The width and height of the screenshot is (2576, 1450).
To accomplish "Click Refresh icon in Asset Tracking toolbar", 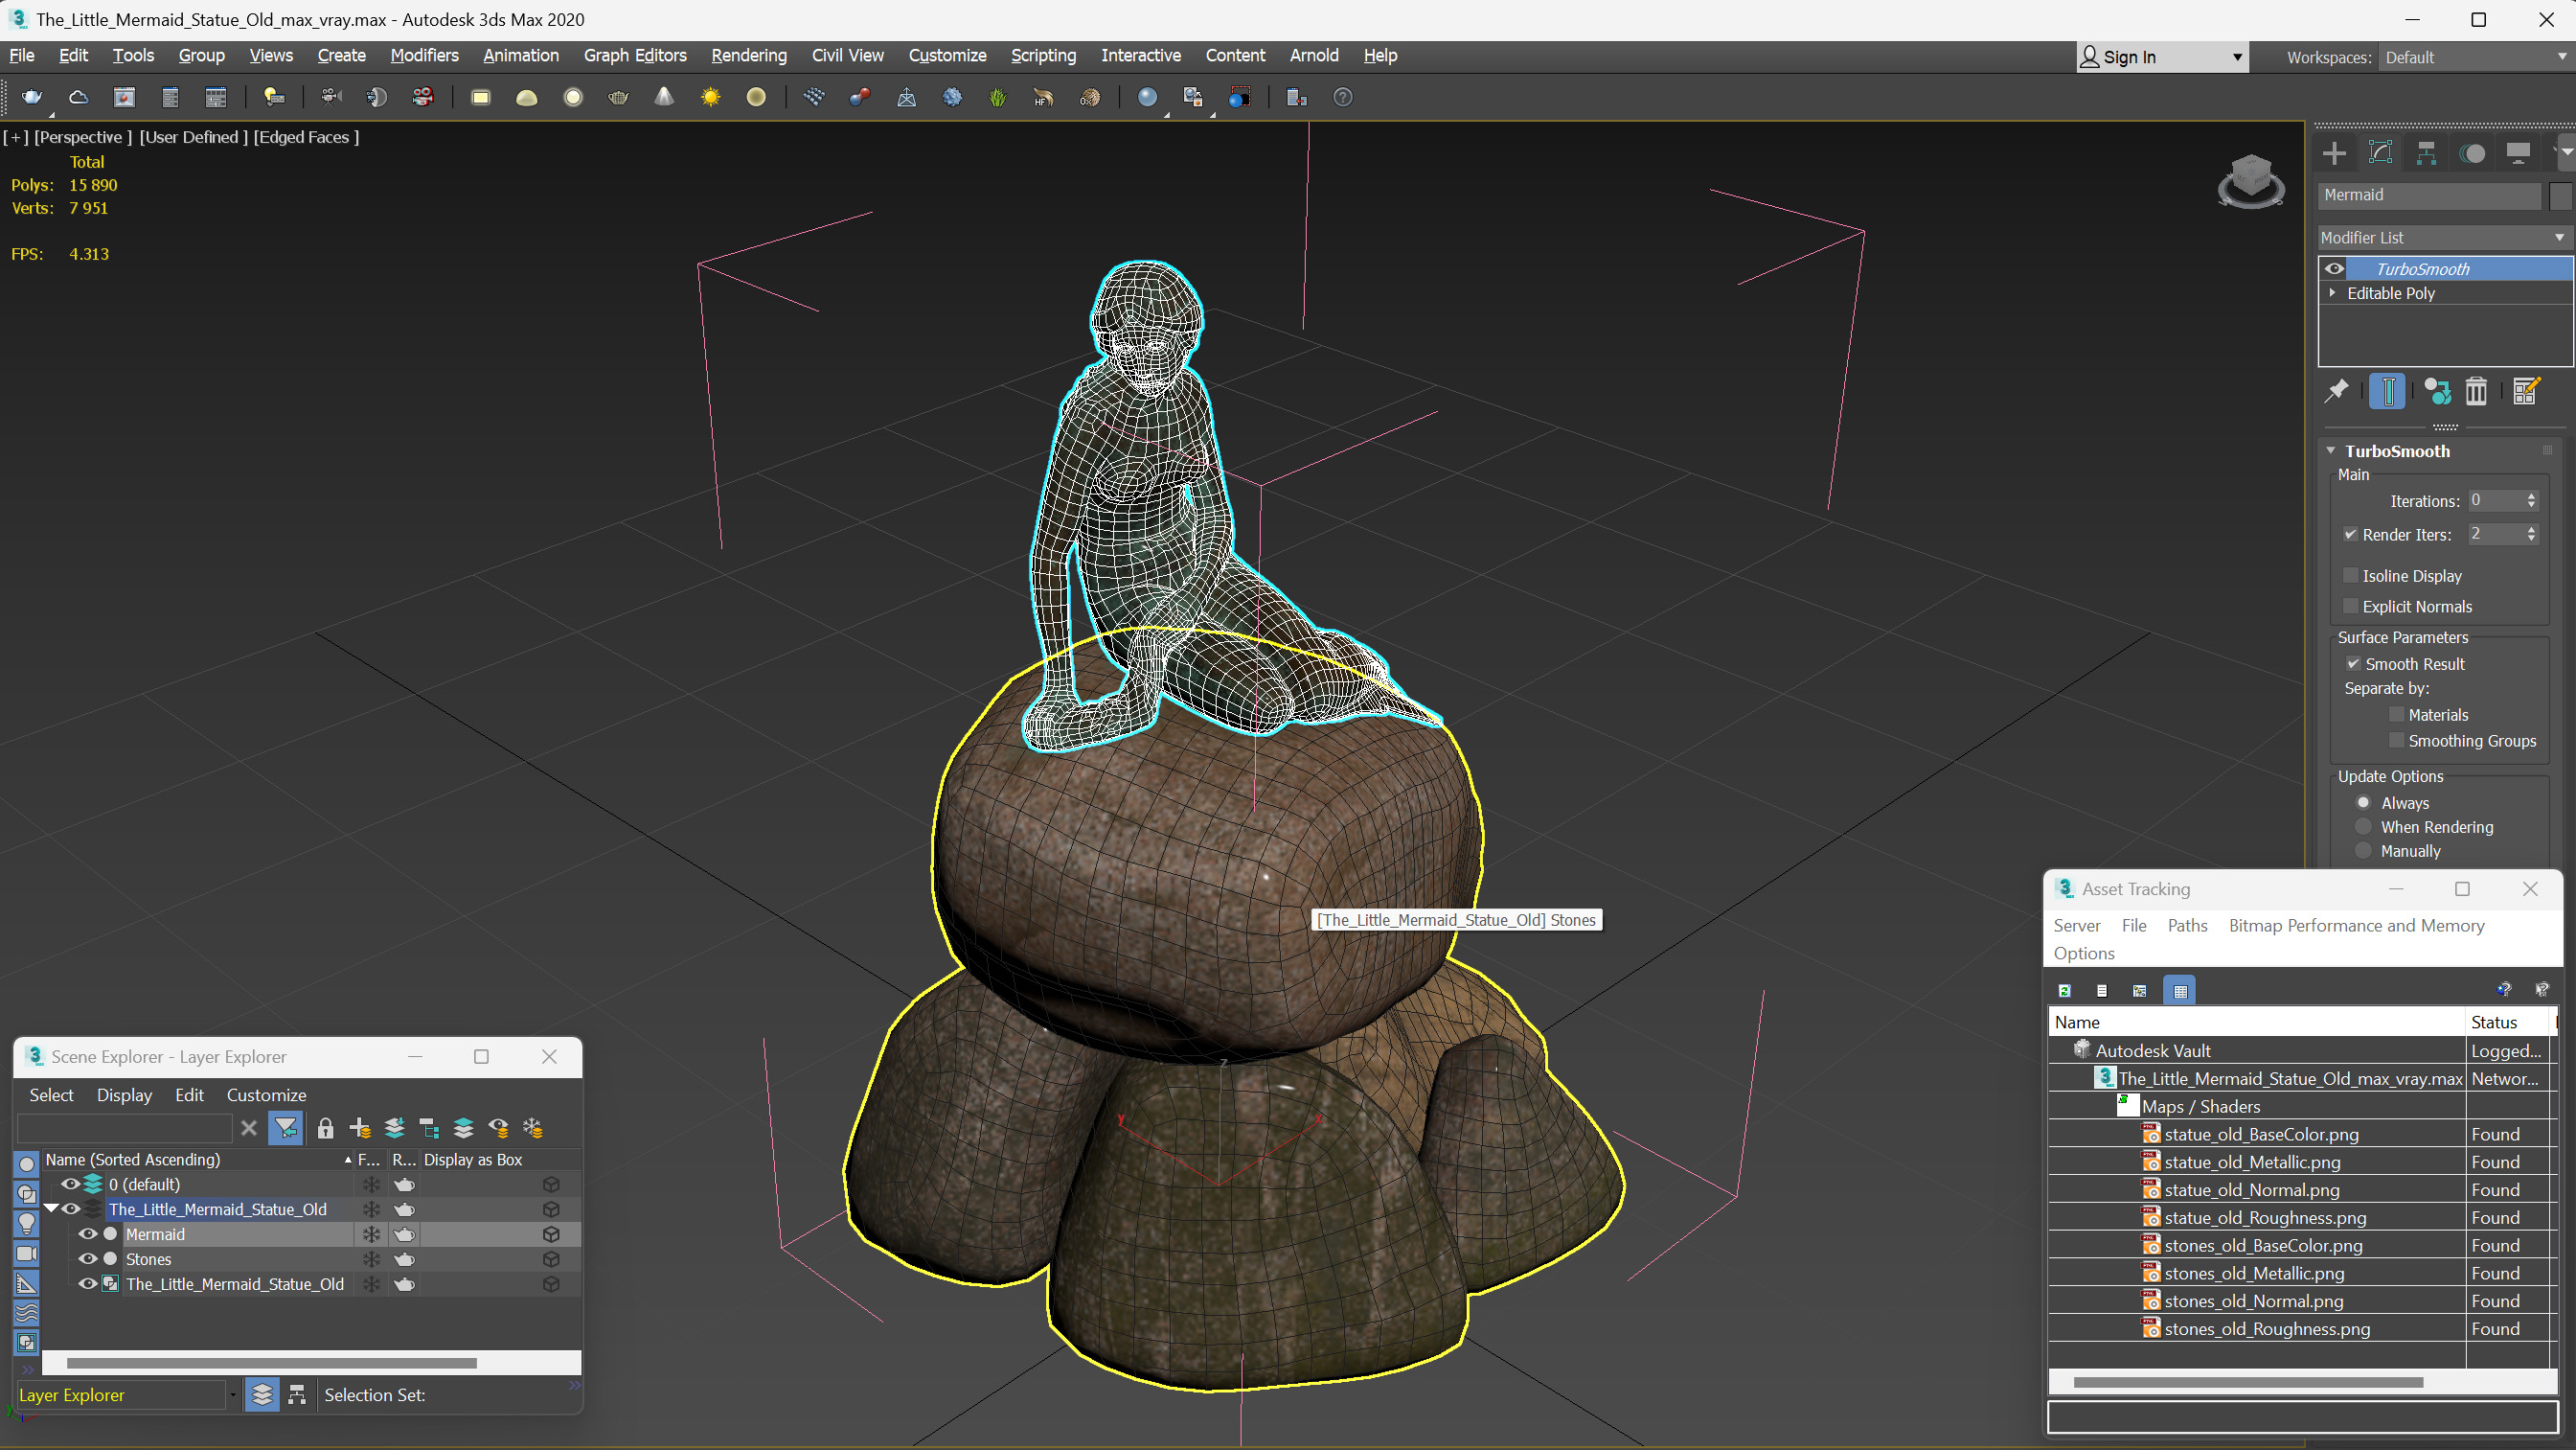I will pyautogui.click(x=2065, y=991).
